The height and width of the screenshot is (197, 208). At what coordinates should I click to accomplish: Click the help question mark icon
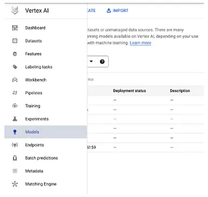click(x=102, y=62)
